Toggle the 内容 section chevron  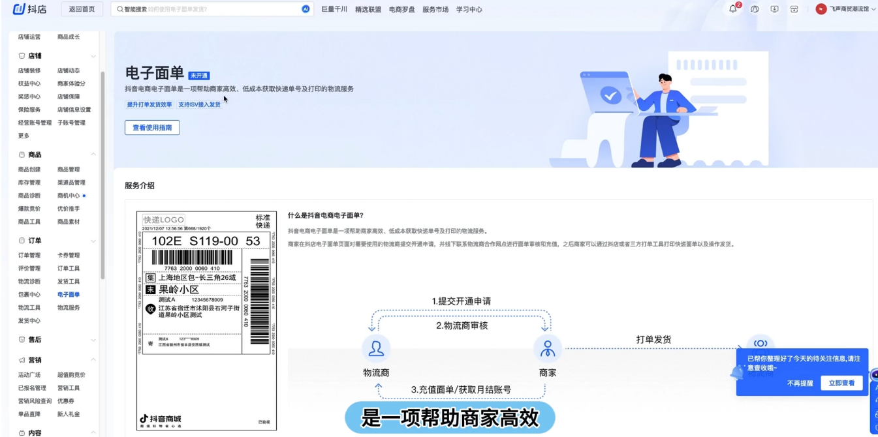(x=93, y=432)
